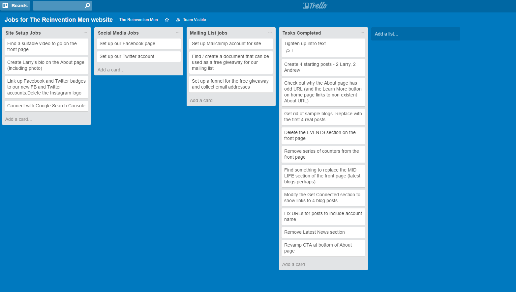Add a card in Mailing List jobs
The height and width of the screenshot is (292, 516).
tap(203, 100)
